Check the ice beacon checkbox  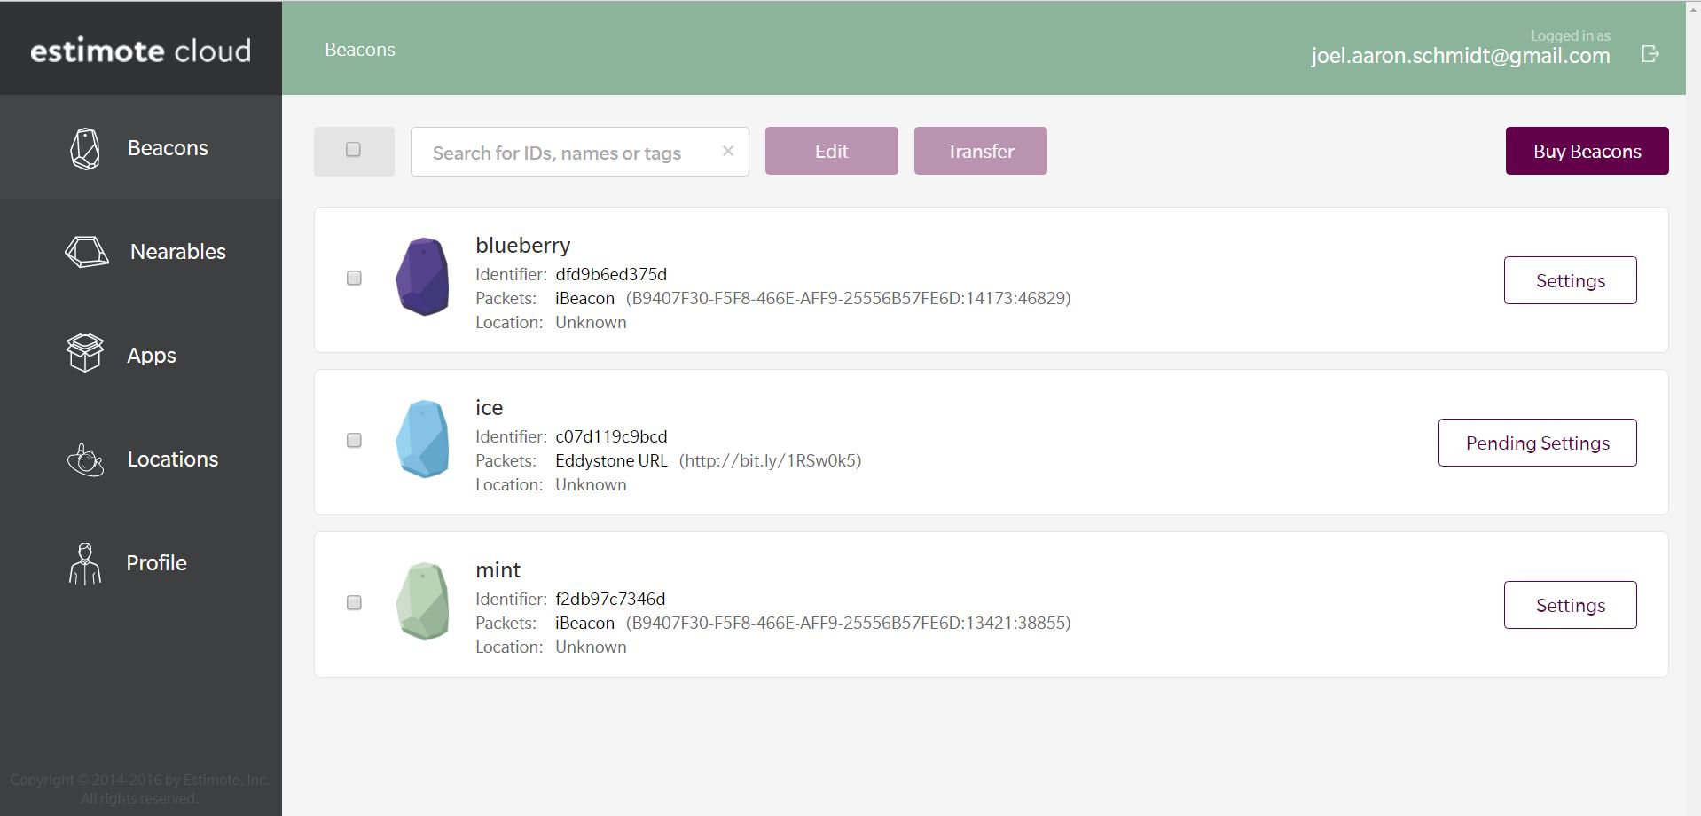pyautogui.click(x=354, y=441)
